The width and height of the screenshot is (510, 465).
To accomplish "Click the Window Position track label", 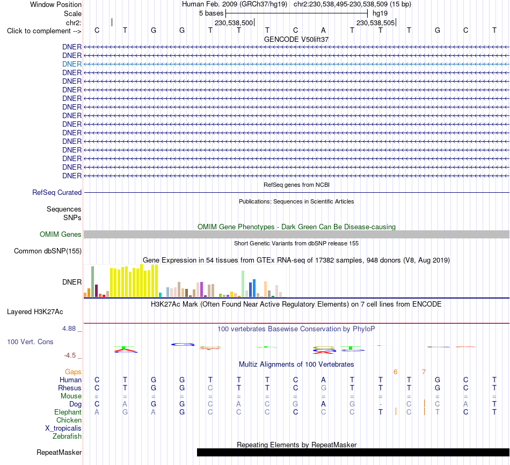I will pyautogui.click(x=56, y=4).
